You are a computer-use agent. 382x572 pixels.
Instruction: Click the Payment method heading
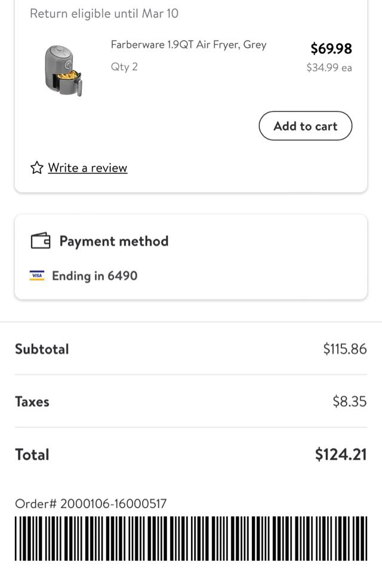(x=113, y=241)
